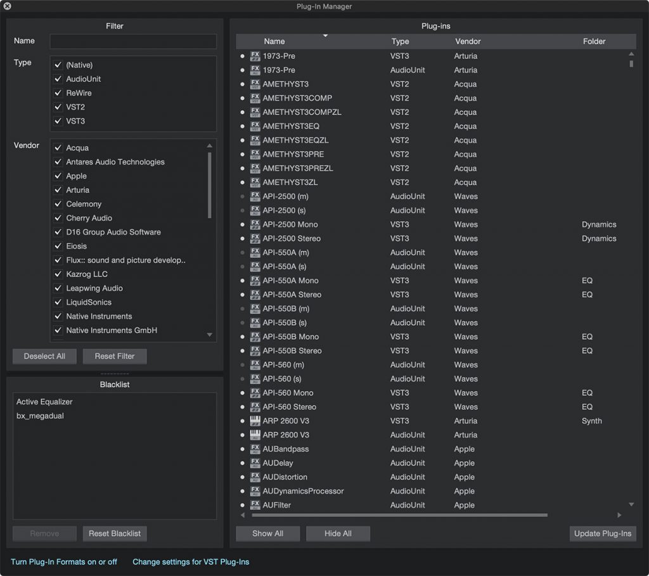
Task: Hide the AUFilter plug-in via its dot
Action: pyautogui.click(x=242, y=505)
